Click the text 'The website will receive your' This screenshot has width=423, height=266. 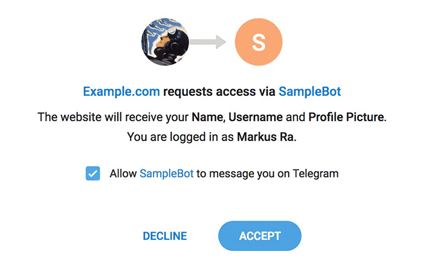tap(113, 117)
